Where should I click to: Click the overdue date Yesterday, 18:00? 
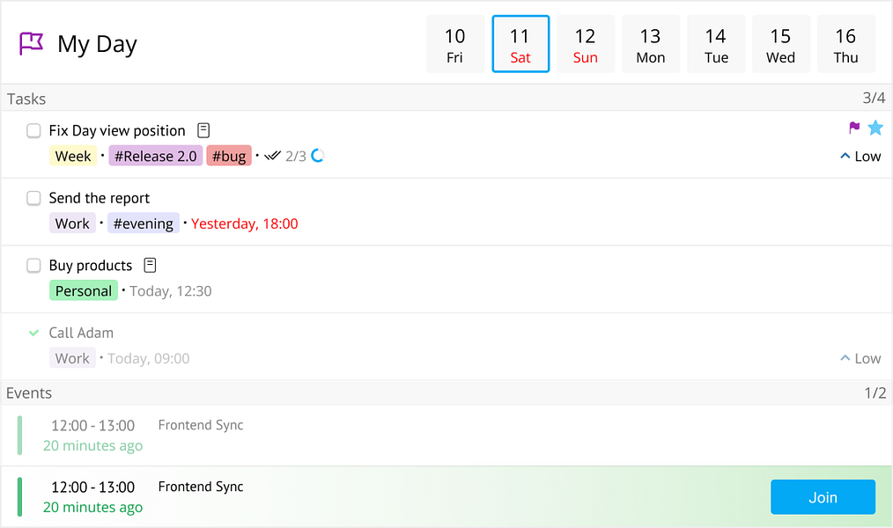244,224
